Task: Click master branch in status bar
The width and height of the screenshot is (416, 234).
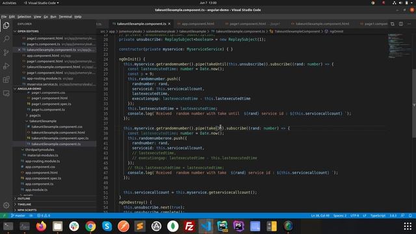Action: (x=18, y=215)
